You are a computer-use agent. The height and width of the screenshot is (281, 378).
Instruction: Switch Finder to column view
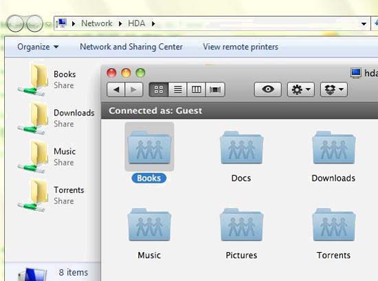click(197, 89)
